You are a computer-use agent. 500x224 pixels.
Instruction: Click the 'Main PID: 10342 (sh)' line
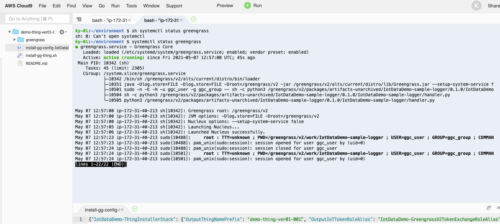click(103, 63)
